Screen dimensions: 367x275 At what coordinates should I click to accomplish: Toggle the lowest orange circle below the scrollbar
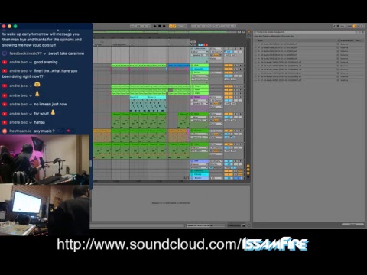248,173
